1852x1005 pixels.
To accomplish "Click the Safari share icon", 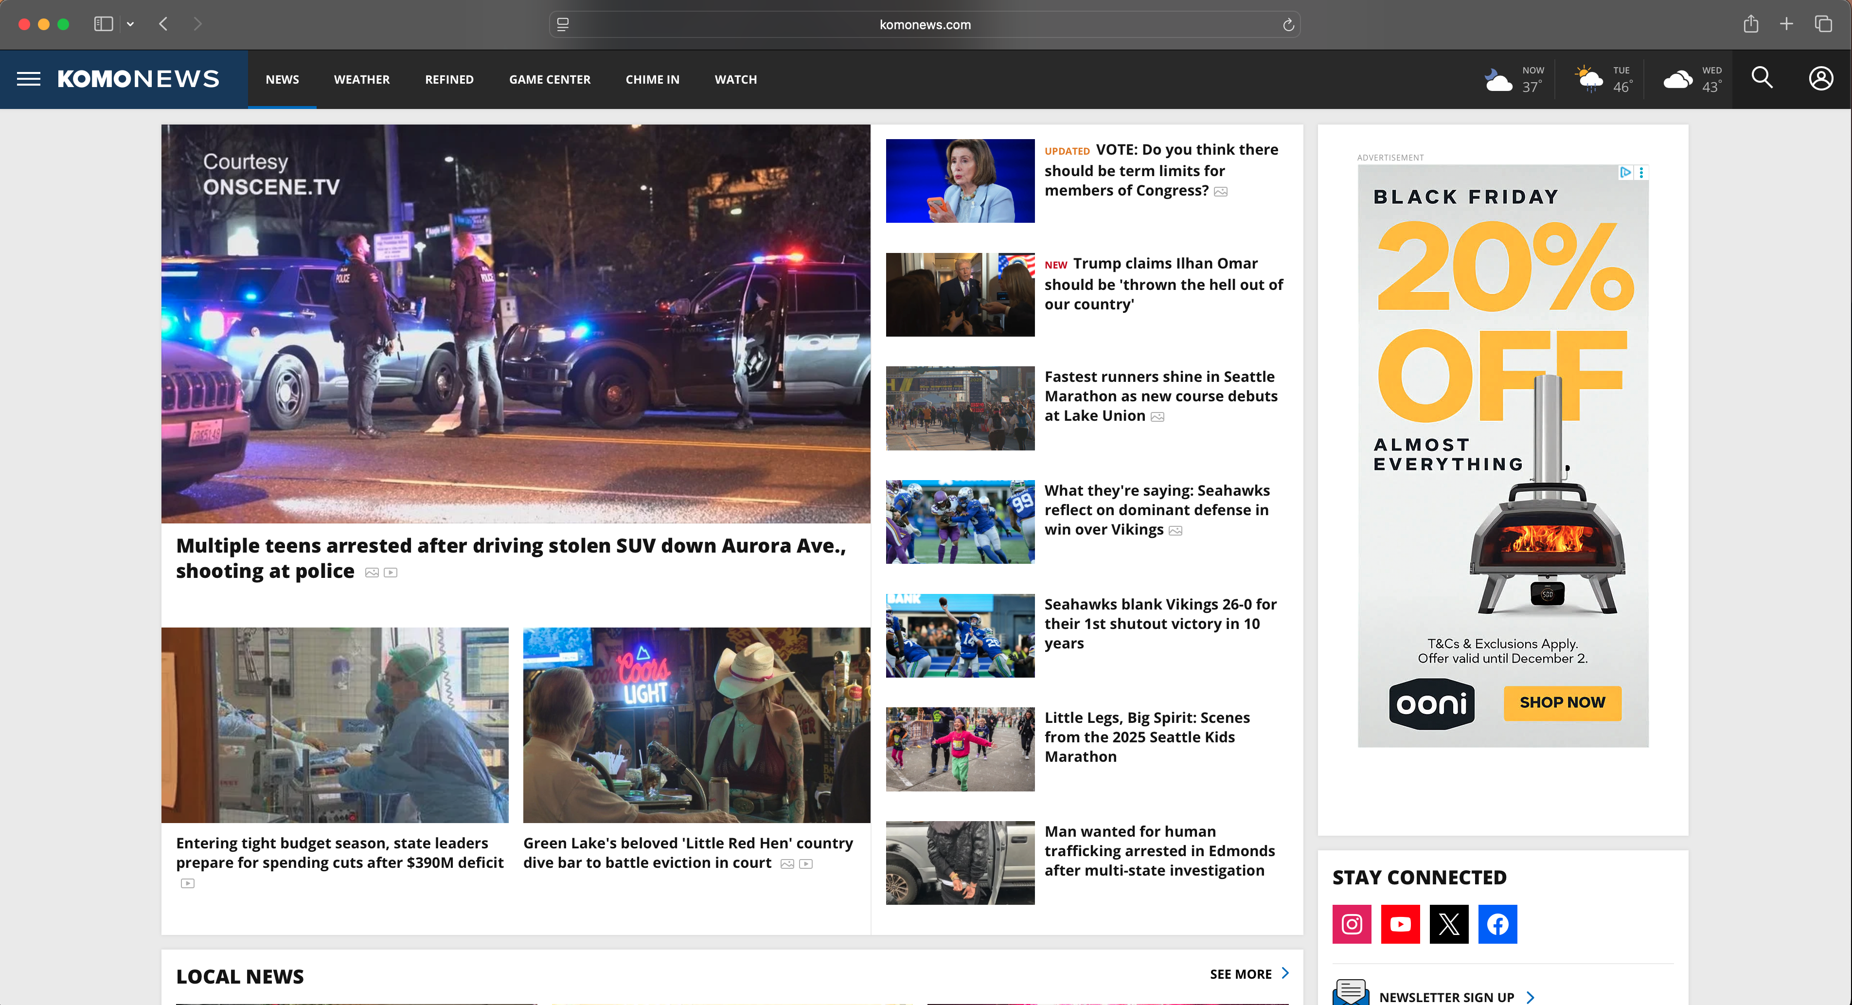I will tap(1751, 24).
